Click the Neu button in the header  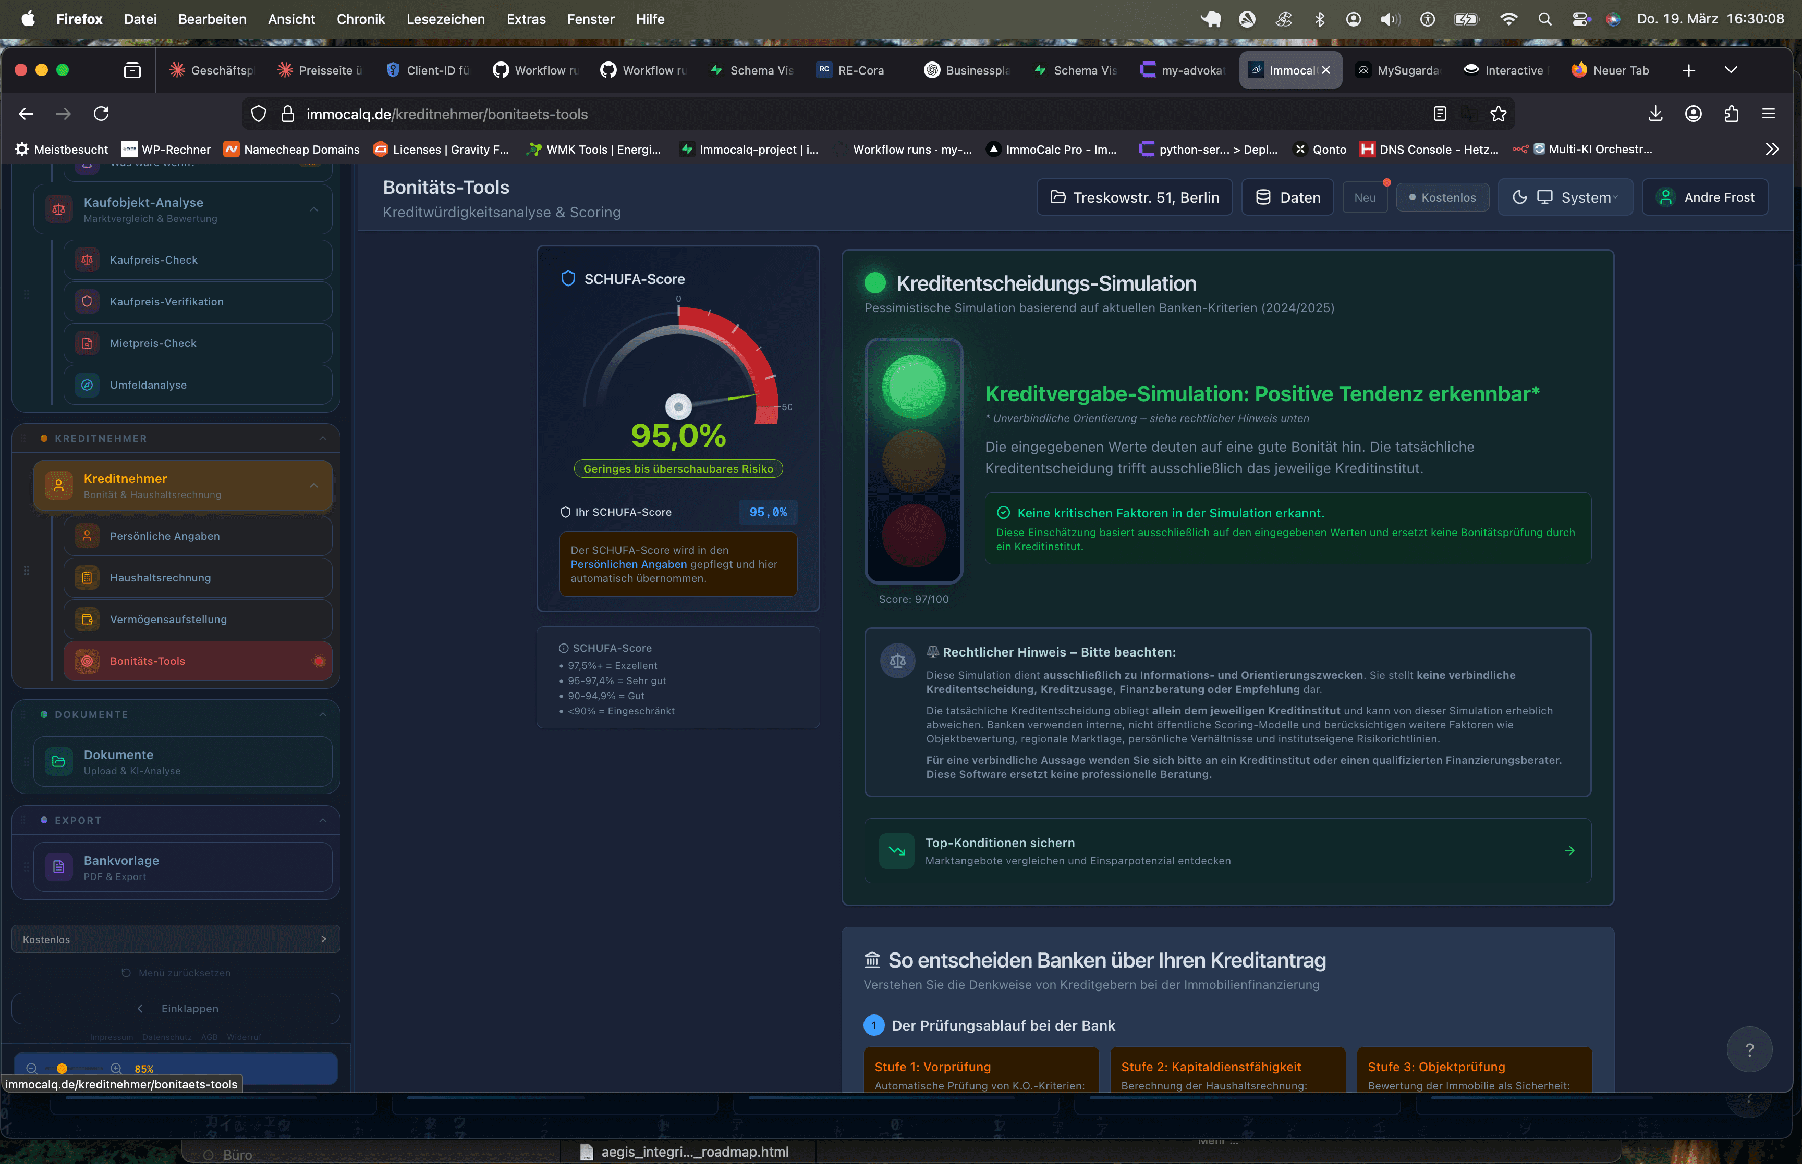click(x=1365, y=197)
